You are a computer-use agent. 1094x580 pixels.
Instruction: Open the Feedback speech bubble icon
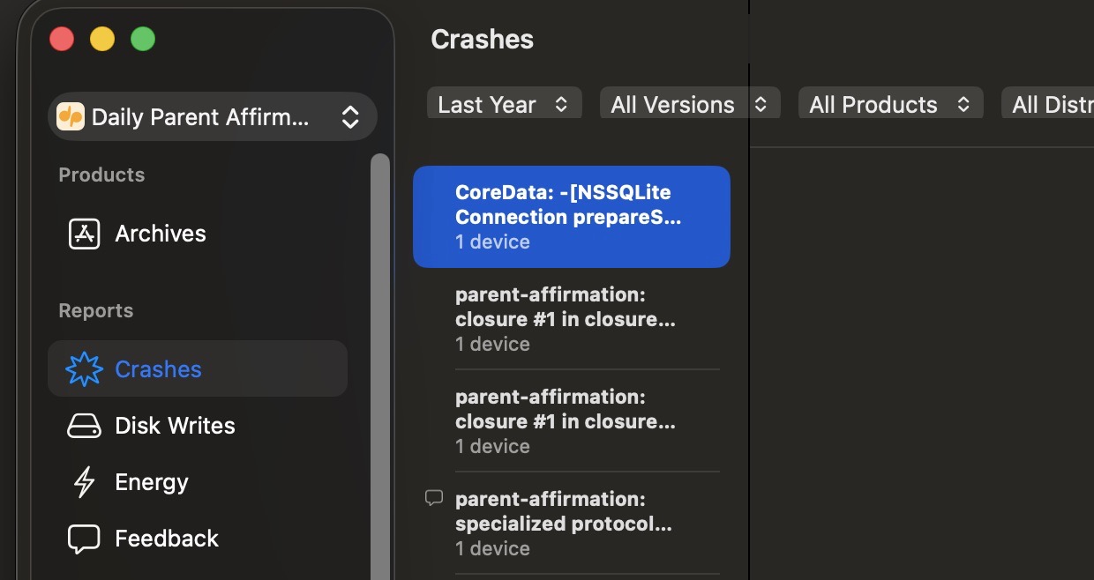83,538
